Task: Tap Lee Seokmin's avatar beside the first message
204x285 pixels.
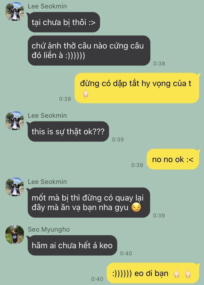Action: [x=15, y=11]
